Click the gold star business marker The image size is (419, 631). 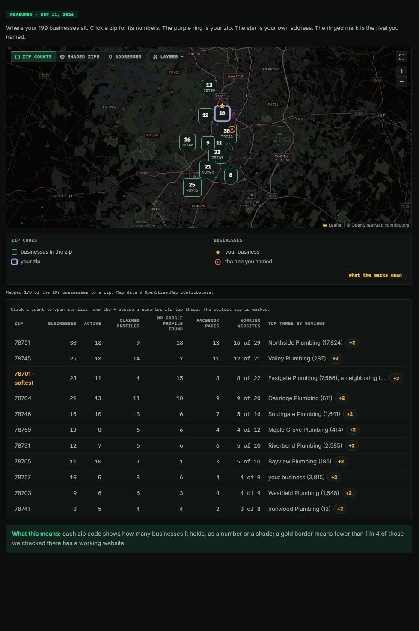point(222,106)
